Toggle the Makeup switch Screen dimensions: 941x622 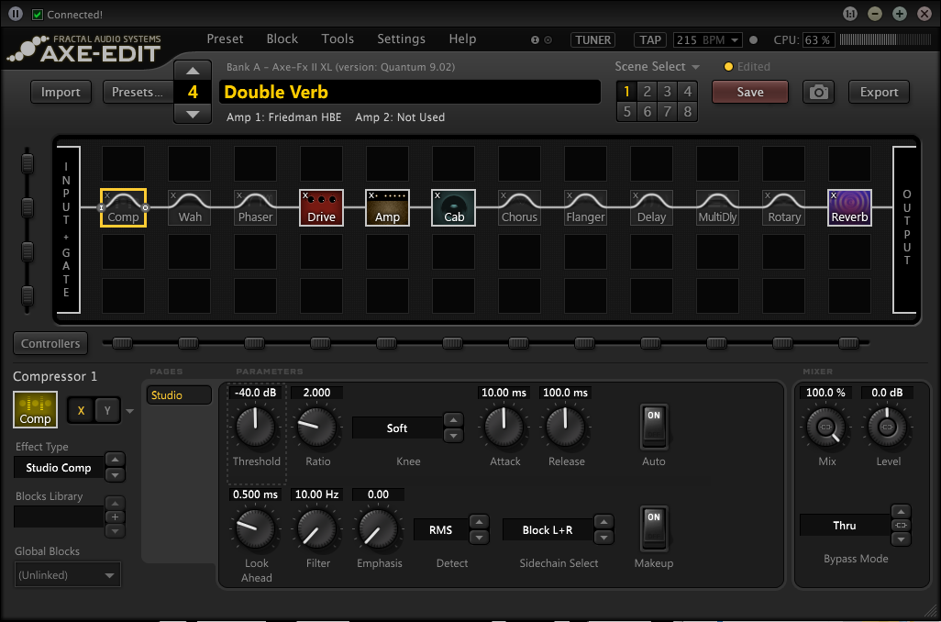tap(654, 528)
